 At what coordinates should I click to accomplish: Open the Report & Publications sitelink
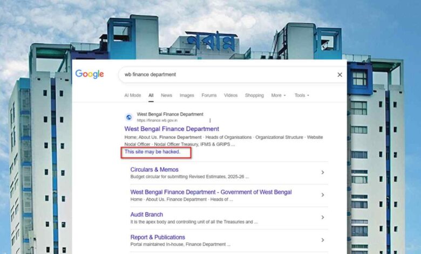click(x=158, y=237)
